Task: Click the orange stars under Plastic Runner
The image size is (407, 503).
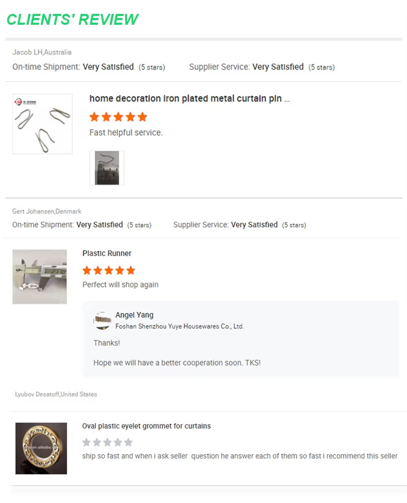Action: coord(109,270)
